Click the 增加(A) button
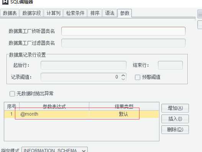 click(175, 108)
